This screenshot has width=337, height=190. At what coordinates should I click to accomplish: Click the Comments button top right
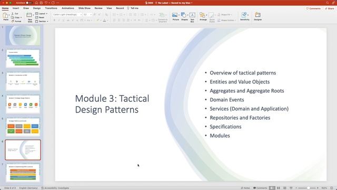point(313,8)
